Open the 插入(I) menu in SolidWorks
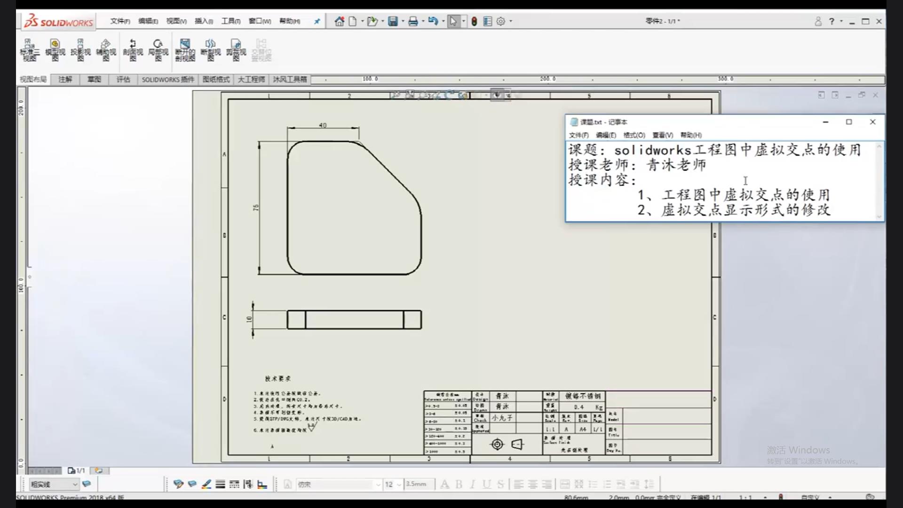Image resolution: width=903 pixels, height=508 pixels. coord(204,21)
